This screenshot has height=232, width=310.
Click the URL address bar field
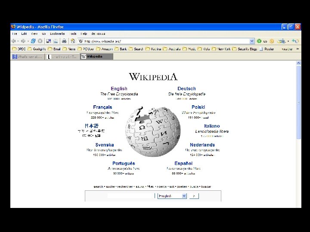point(166,41)
